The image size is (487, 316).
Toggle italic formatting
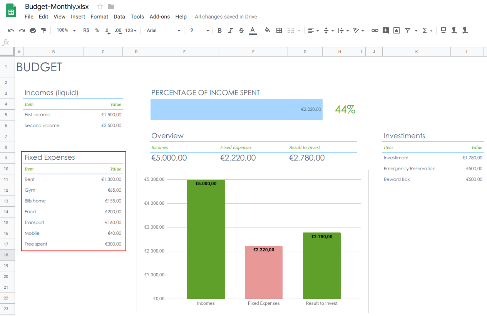[231, 30]
